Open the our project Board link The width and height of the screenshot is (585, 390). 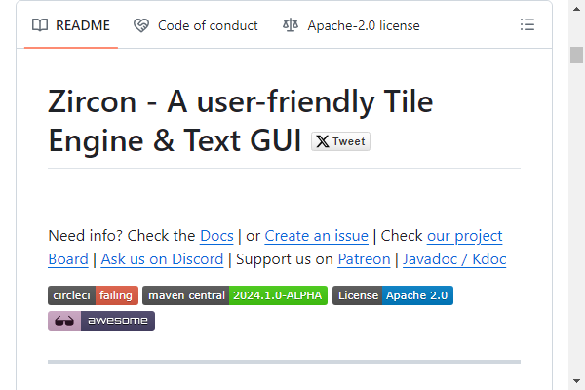tap(464, 236)
